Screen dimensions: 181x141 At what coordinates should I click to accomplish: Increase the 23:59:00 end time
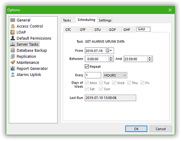150,58
